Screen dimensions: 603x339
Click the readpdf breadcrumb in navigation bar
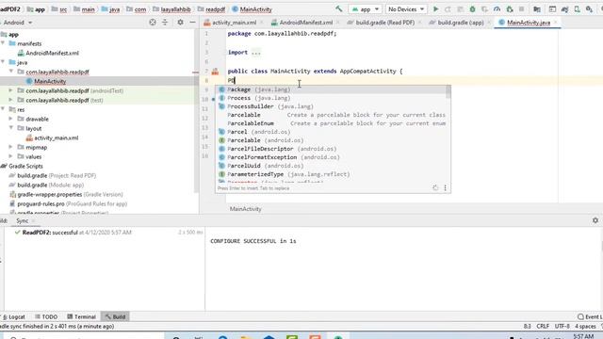click(x=215, y=9)
